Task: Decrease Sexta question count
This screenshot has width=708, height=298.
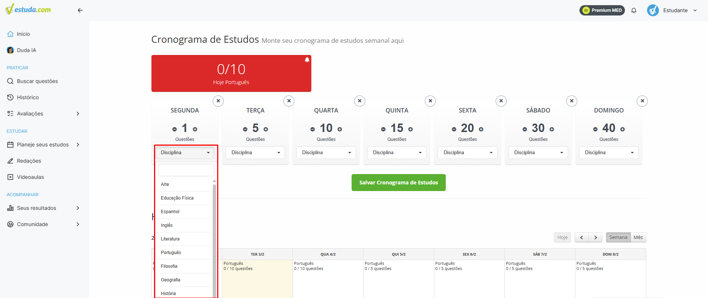Action: [x=454, y=129]
